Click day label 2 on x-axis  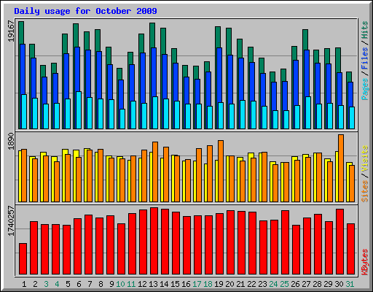pyautogui.click(x=35, y=284)
